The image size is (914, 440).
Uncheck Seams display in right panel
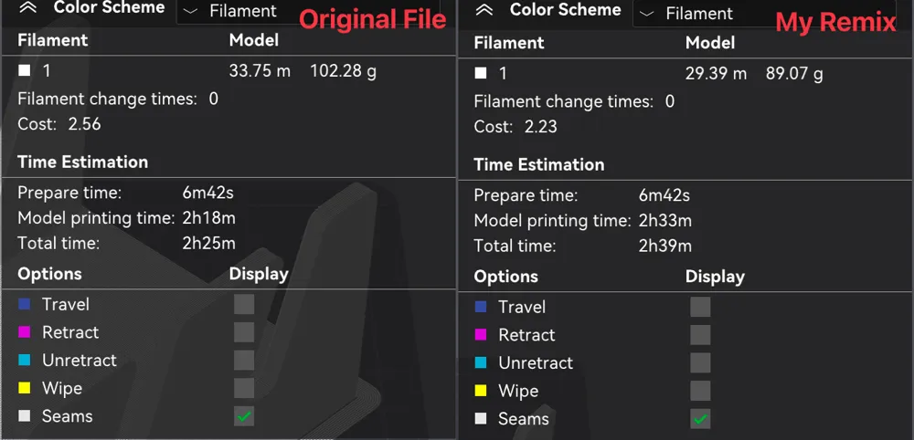pyautogui.click(x=701, y=418)
